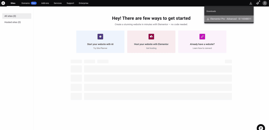Click Learn how to connect link

(x=202, y=48)
